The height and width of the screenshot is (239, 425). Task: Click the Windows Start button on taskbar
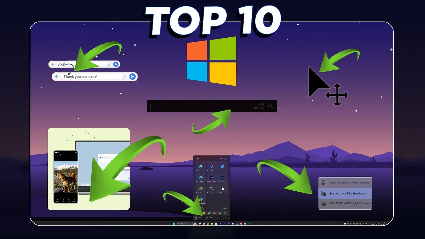174,224
